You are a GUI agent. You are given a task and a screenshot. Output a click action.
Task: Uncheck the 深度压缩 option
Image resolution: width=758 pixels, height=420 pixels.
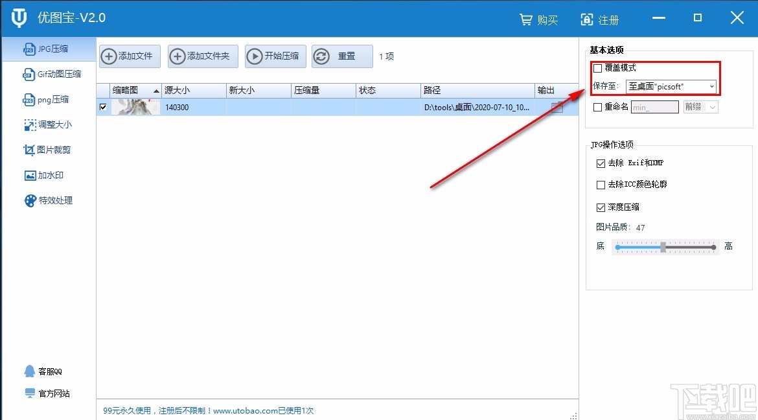tap(601, 206)
